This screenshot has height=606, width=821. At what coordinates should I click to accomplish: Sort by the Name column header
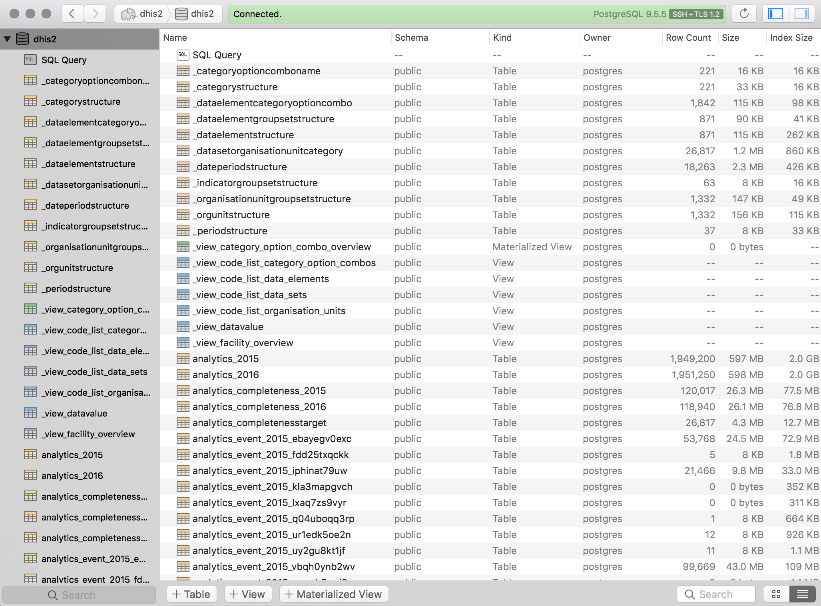tap(175, 38)
